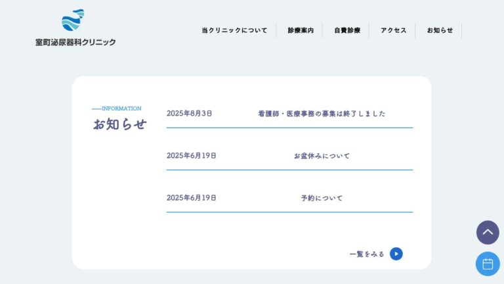The image size is (504, 284).
Task: Click the blue divider under first notice
Action: 289,128
